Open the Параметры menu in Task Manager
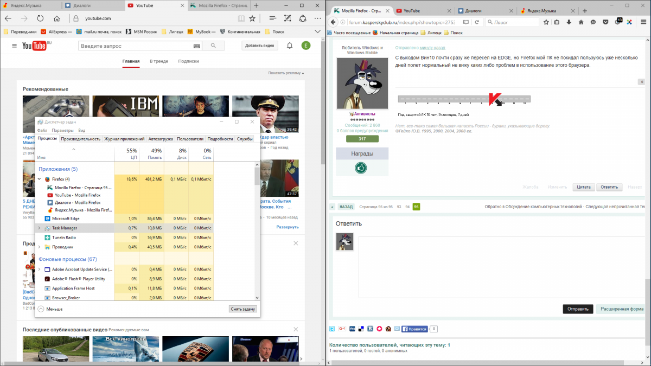 point(63,131)
